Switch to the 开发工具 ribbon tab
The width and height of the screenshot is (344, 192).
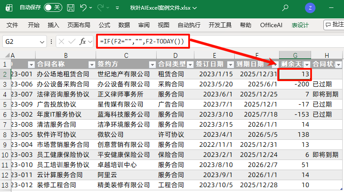pyautogui.click(x=220, y=25)
